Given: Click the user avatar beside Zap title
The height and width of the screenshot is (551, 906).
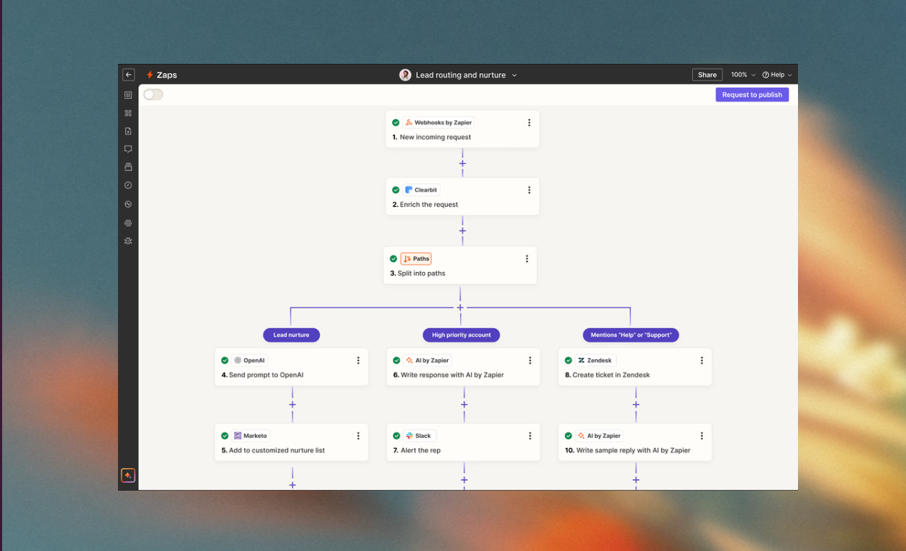Looking at the screenshot, I should pos(405,75).
